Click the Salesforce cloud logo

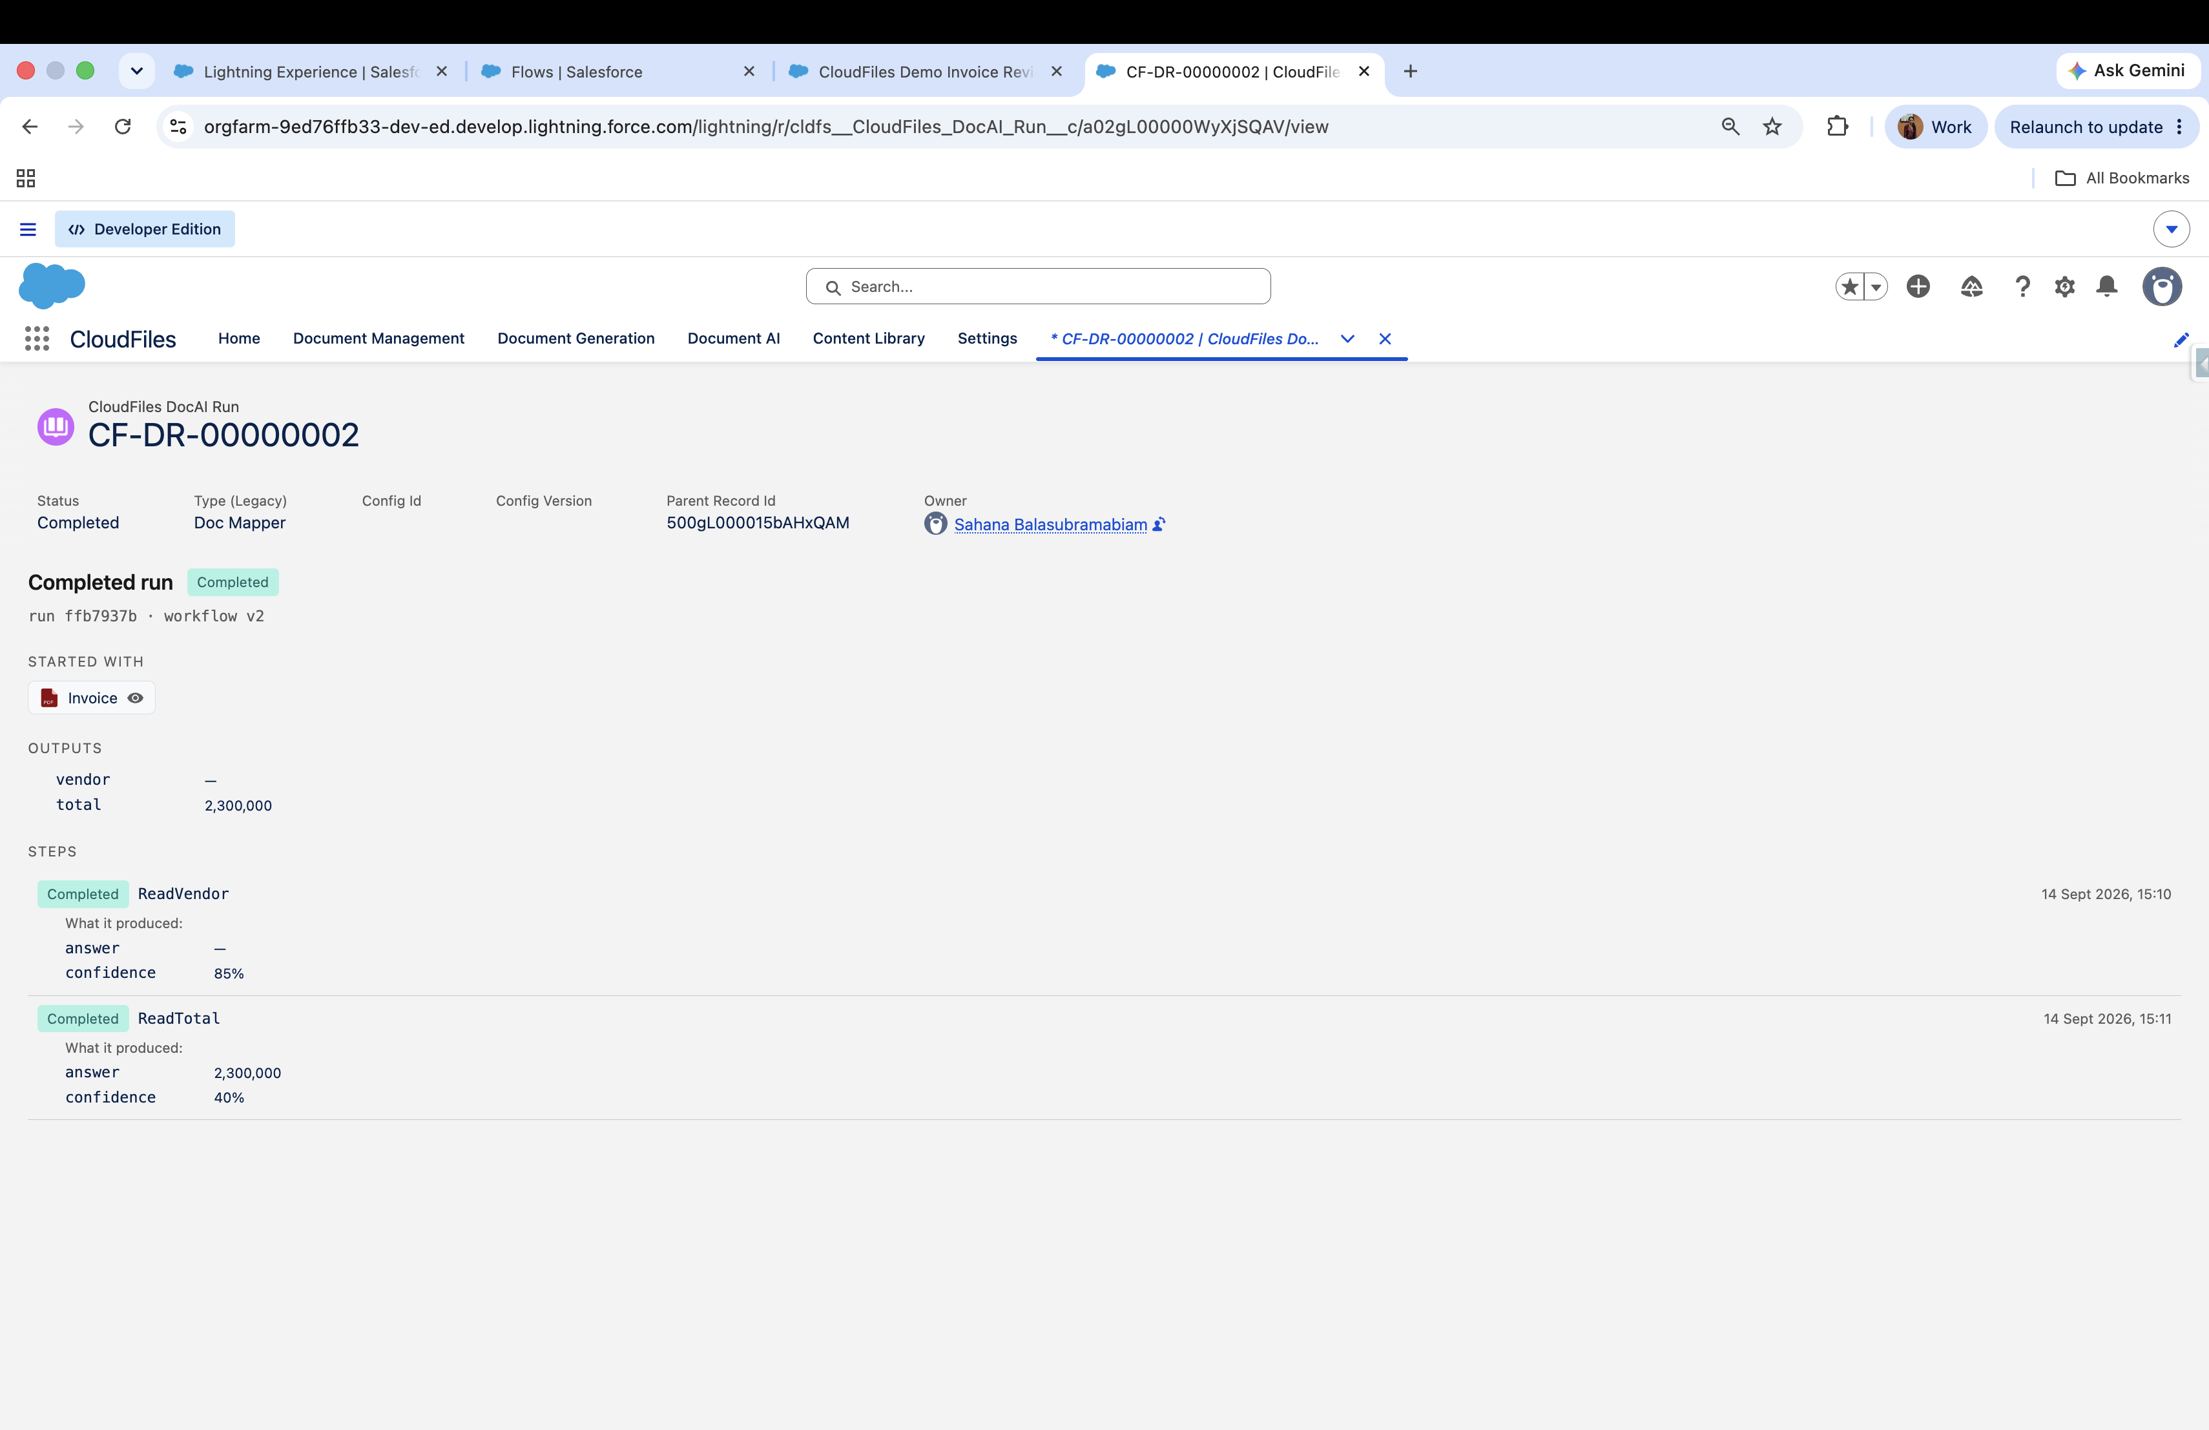click(52, 285)
